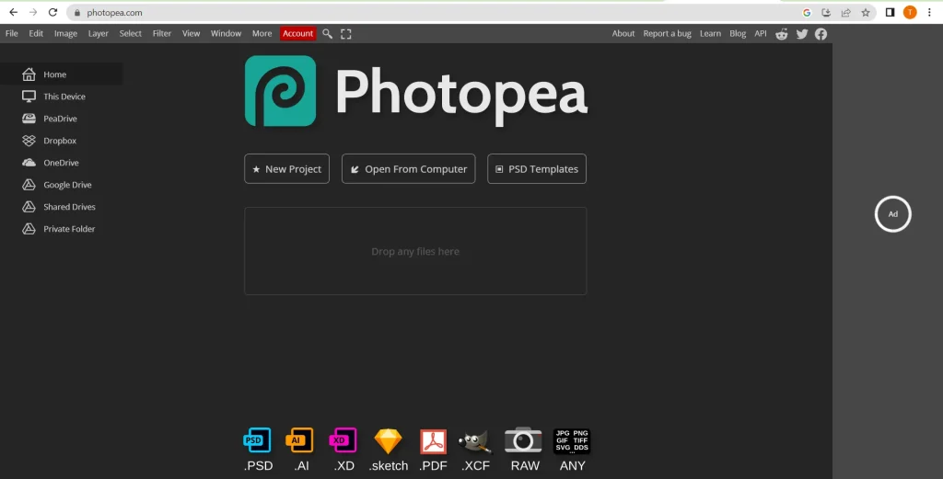Click the Photopea spiral logo
The image size is (943, 479).
pos(280,91)
